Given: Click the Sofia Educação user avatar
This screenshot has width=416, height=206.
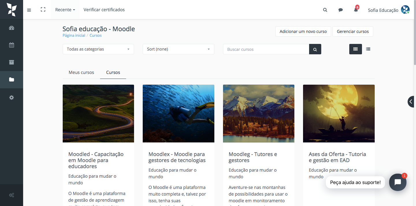Looking at the screenshot, I should point(405,10).
